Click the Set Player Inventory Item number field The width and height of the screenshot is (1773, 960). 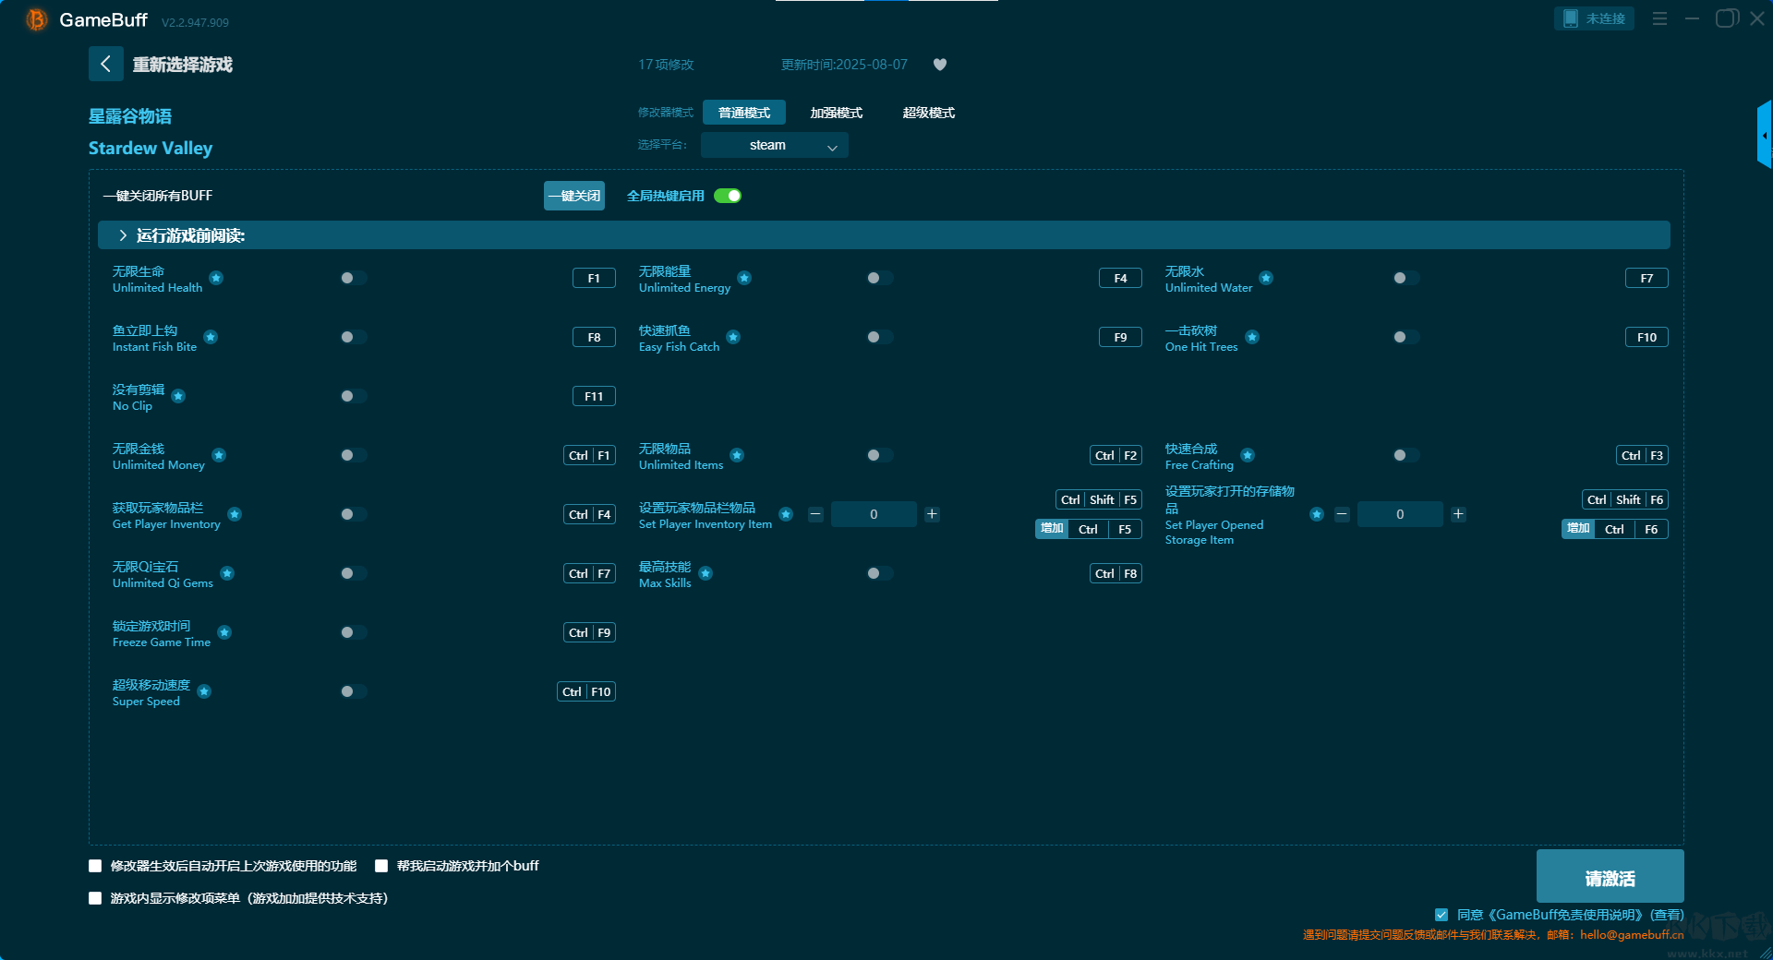(874, 514)
